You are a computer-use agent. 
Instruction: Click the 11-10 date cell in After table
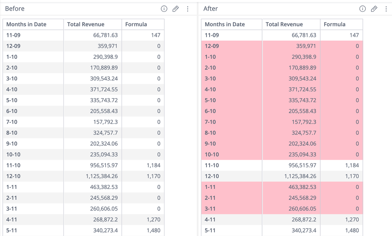pos(212,165)
